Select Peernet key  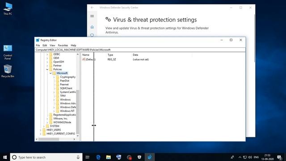click(64, 85)
